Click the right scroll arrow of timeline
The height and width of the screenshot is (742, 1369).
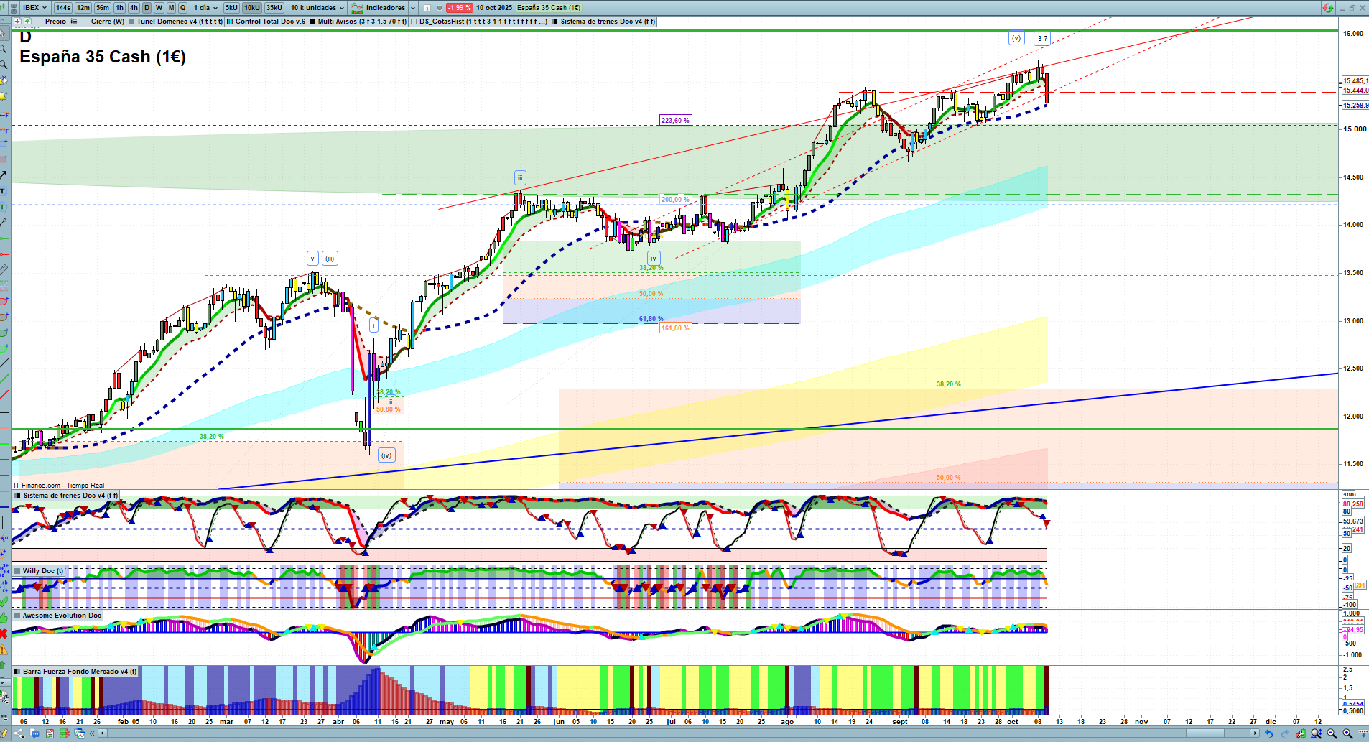click(x=1255, y=733)
